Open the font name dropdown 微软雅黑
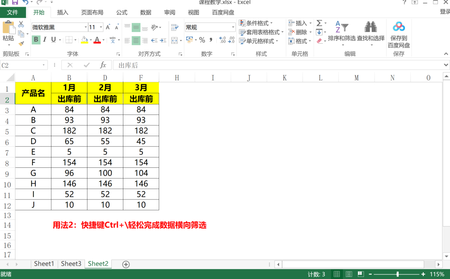This screenshot has height=279, width=450. [85, 27]
